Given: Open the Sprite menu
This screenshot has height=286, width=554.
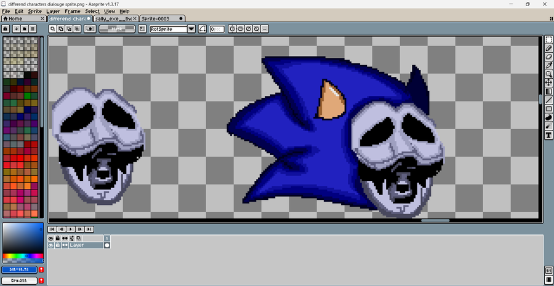Looking at the screenshot, I should click(34, 11).
